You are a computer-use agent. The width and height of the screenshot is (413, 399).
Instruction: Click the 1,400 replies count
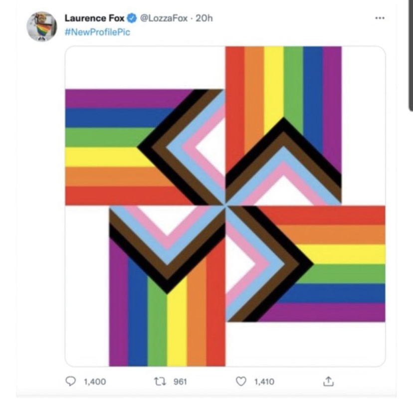coord(95,382)
